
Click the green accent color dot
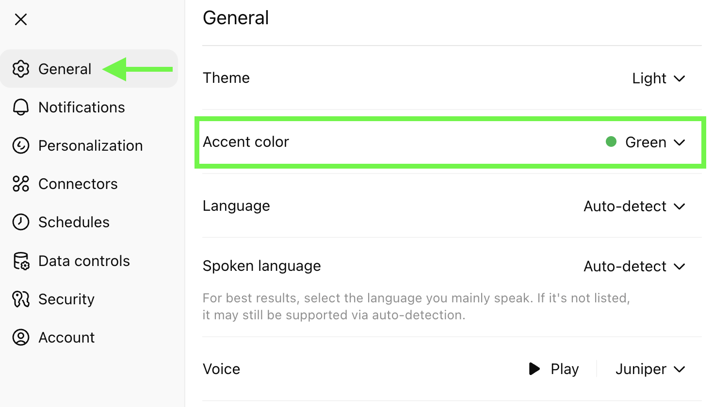tap(611, 142)
